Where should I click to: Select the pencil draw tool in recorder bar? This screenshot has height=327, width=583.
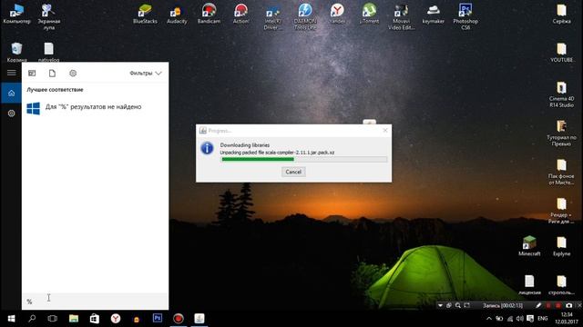538,305
